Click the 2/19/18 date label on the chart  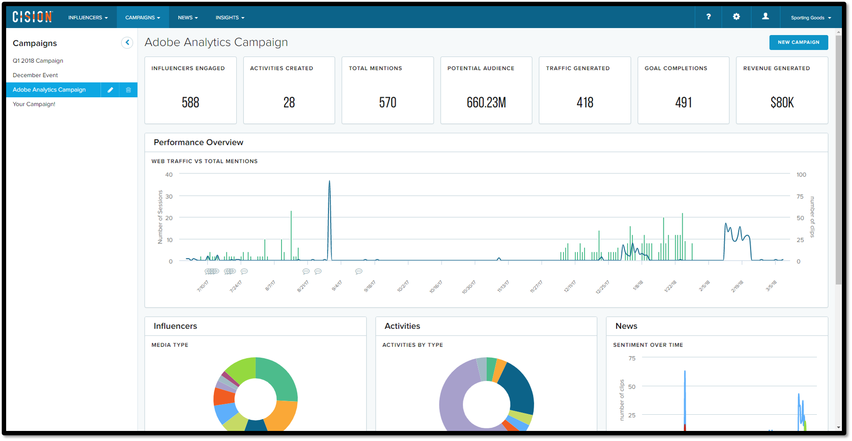pos(737,286)
